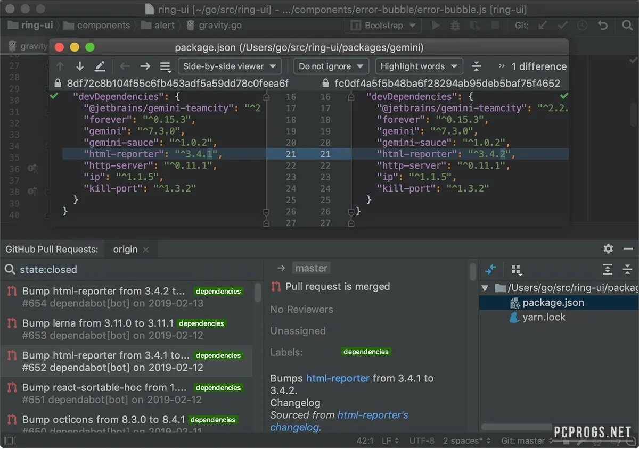Click right revision hash fc0df4a5f5b48ba6
This screenshot has height=449, width=639.
pyautogui.click(x=447, y=83)
